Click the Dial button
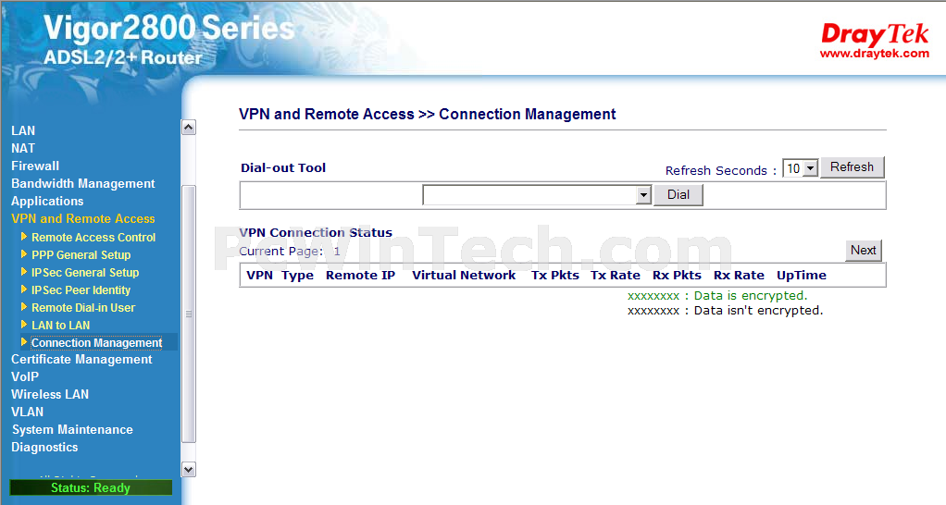Screen dimensions: 946x505 tap(678, 194)
